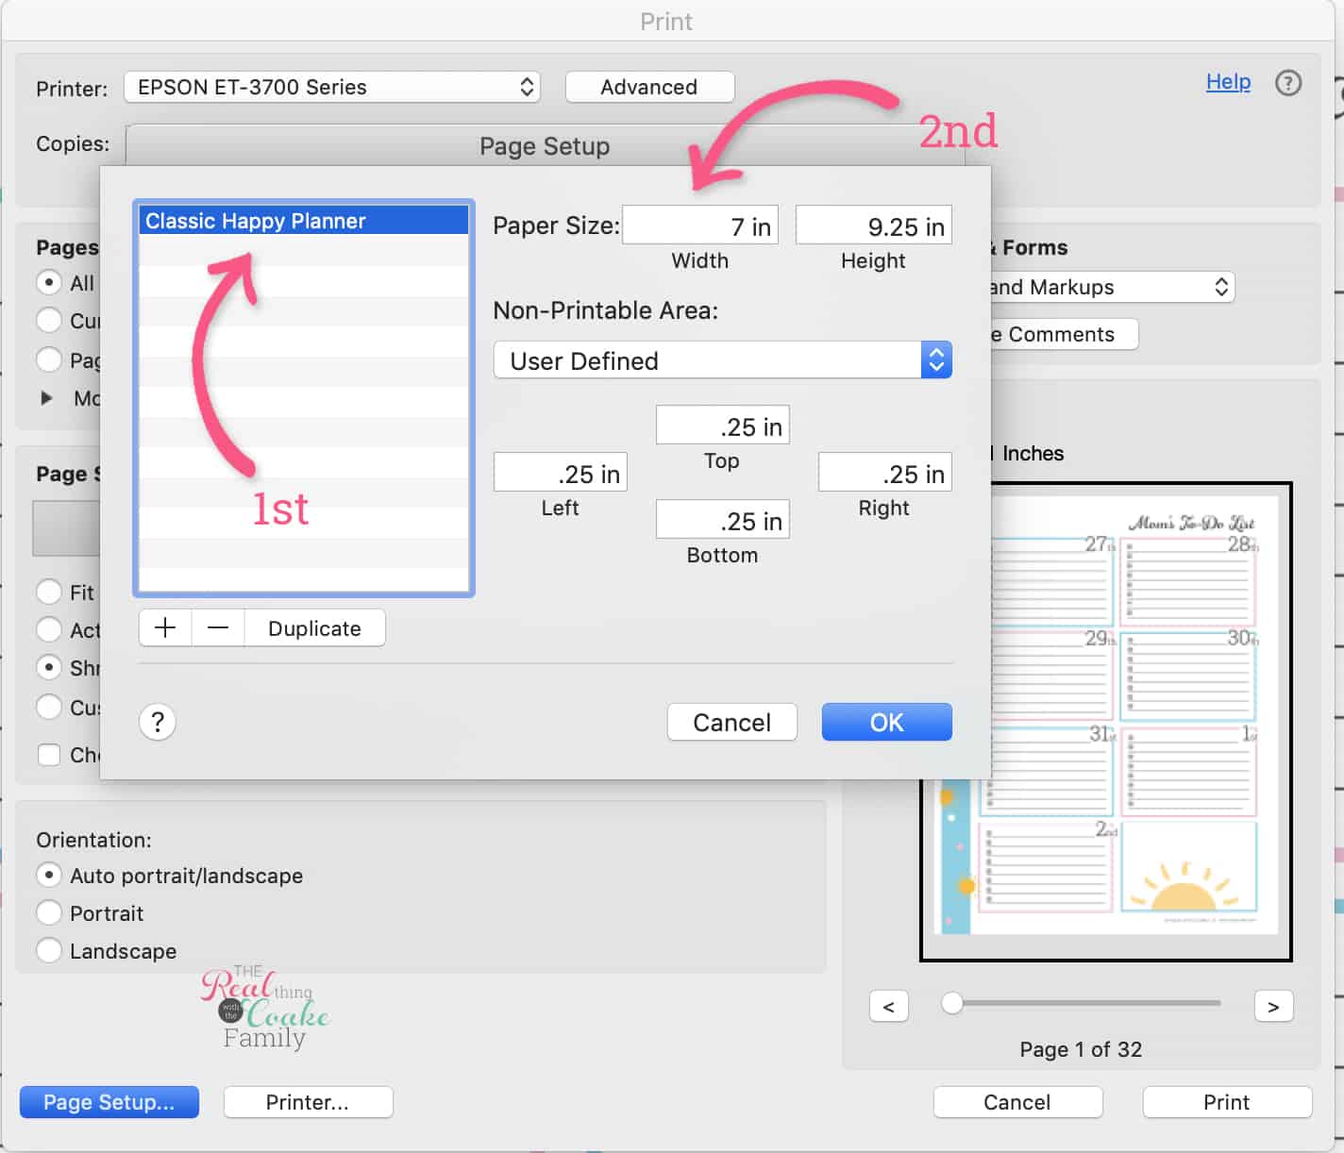Go to the previous preview page arrow
The width and height of the screenshot is (1344, 1153).
click(x=888, y=1007)
